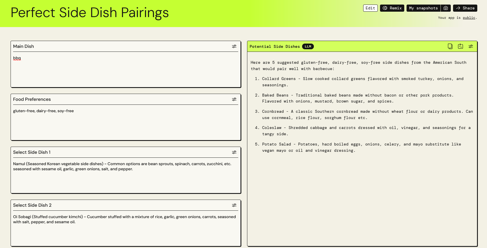Open My snapshots
The width and height of the screenshot is (487, 248).
(423, 8)
